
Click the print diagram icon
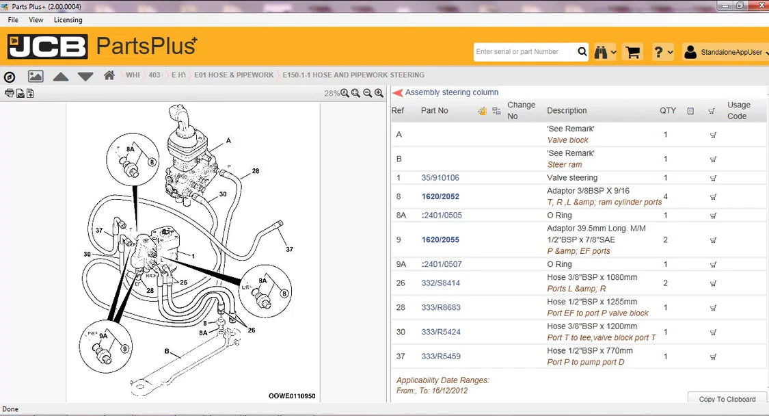[9, 94]
